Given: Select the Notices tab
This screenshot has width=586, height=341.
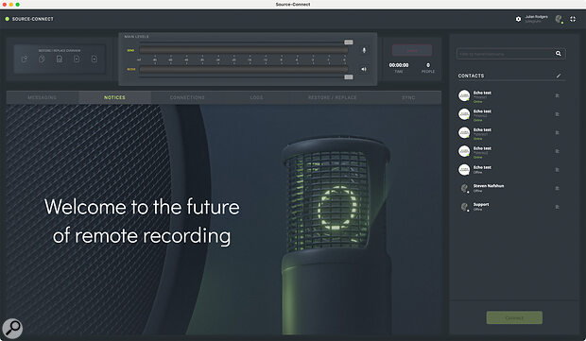Looking at the screenshot, I should [x=114, y=97].
